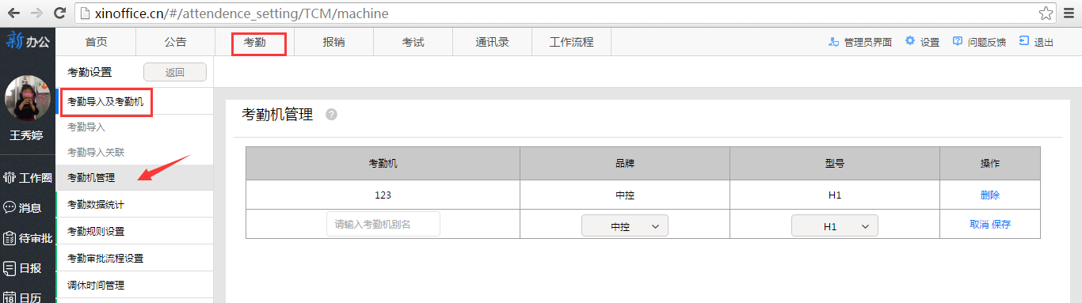Open 消息 in the left sidebar
1082x303 pixels.
point(24,208)
